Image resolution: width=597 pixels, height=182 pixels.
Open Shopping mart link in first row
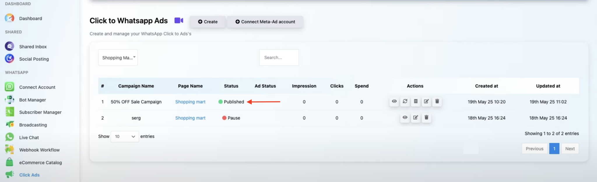pos(190,102)
